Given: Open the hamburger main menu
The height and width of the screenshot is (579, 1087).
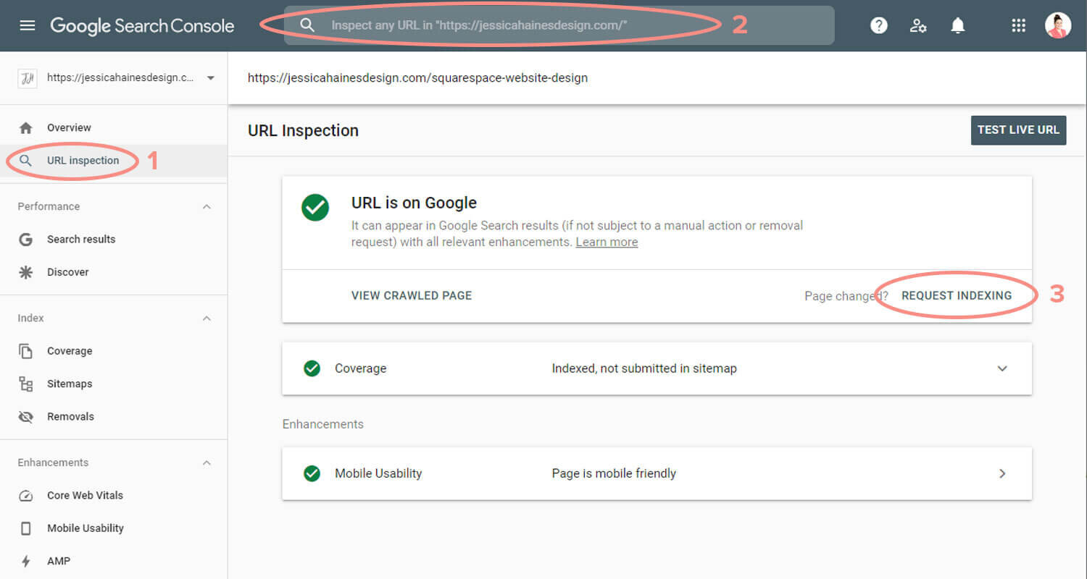Looking at the screenshot, I should (27, 25).
